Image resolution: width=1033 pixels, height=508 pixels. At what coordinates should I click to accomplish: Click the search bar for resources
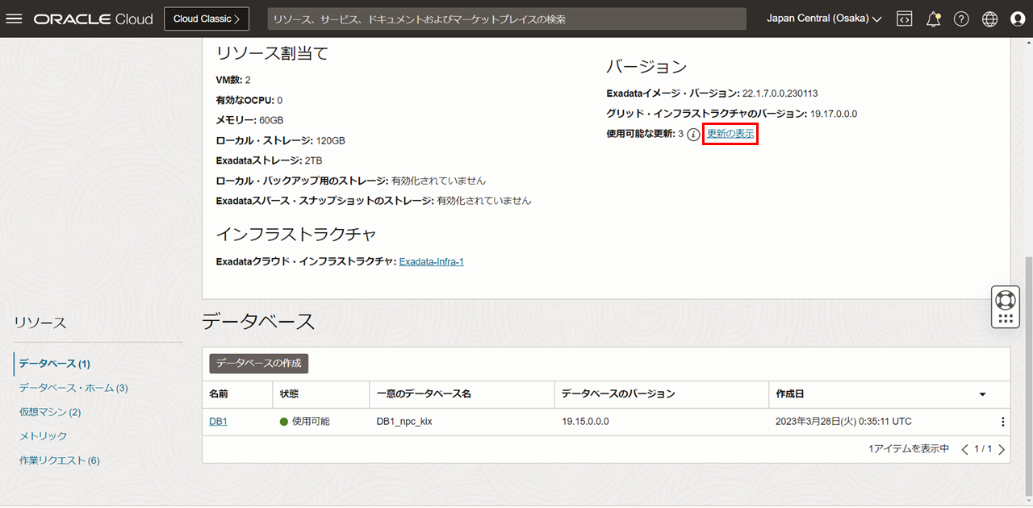pos(506,19)
